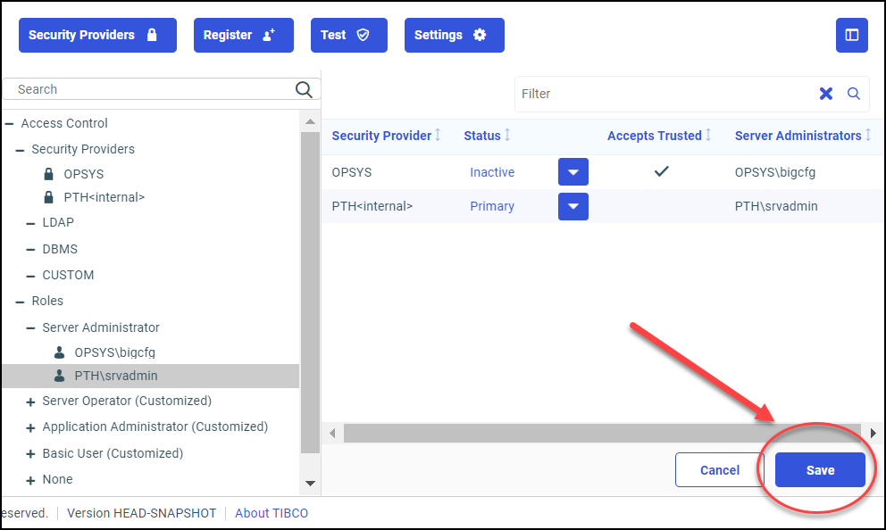Open the Status dropdown for OPSYS
The image size is (886, 530).
tap(573, 171)
